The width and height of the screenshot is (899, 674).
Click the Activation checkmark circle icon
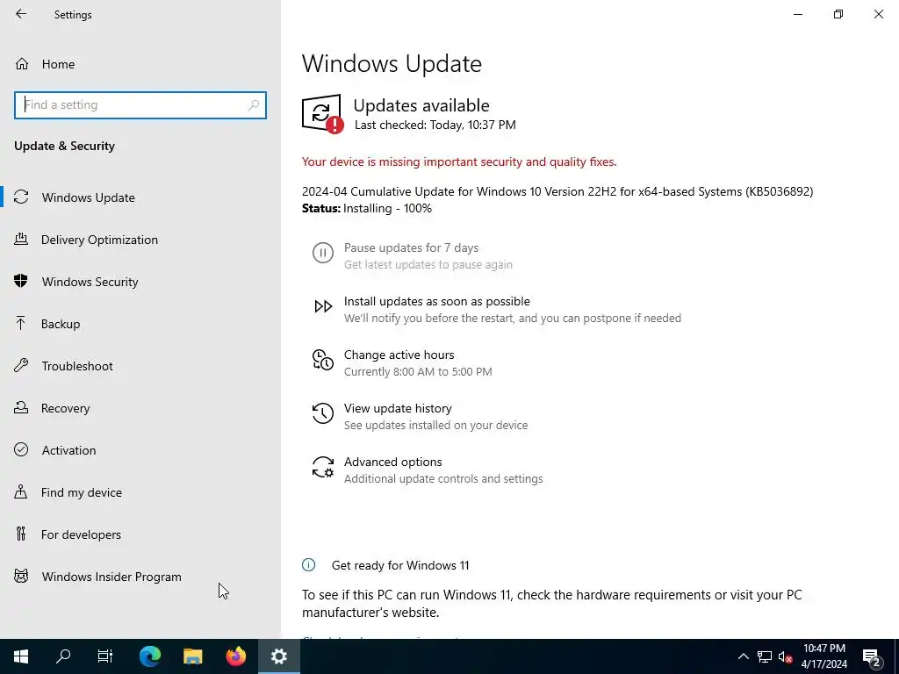[x=21, y=450]
